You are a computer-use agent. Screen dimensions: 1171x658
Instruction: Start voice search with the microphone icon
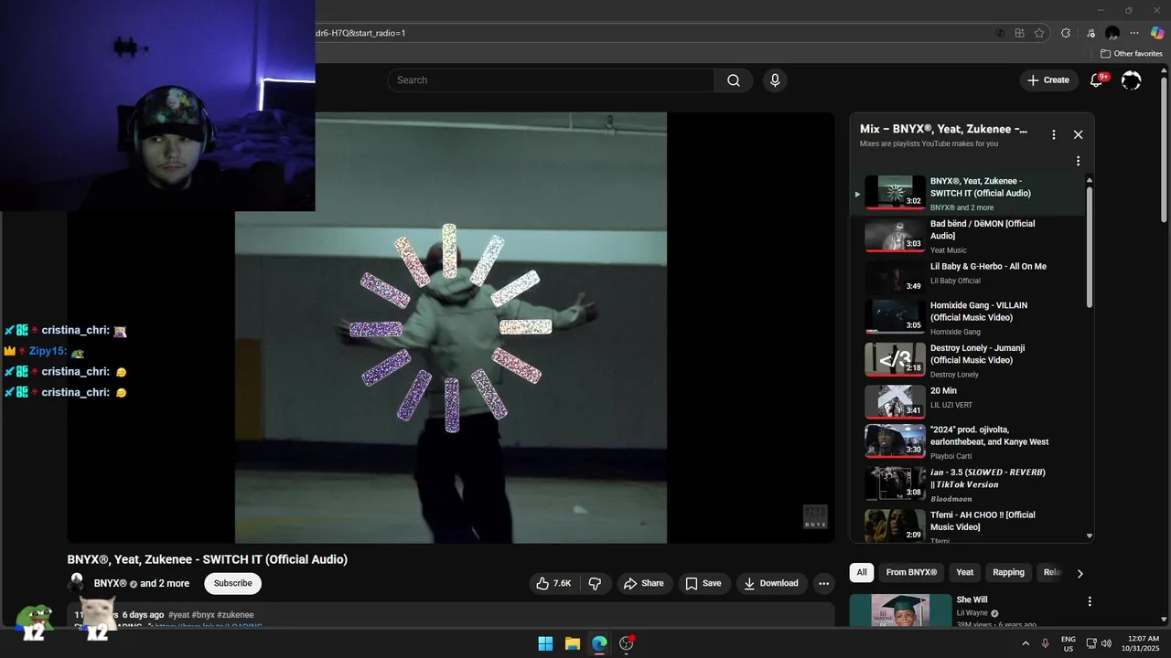pos(775,80)
